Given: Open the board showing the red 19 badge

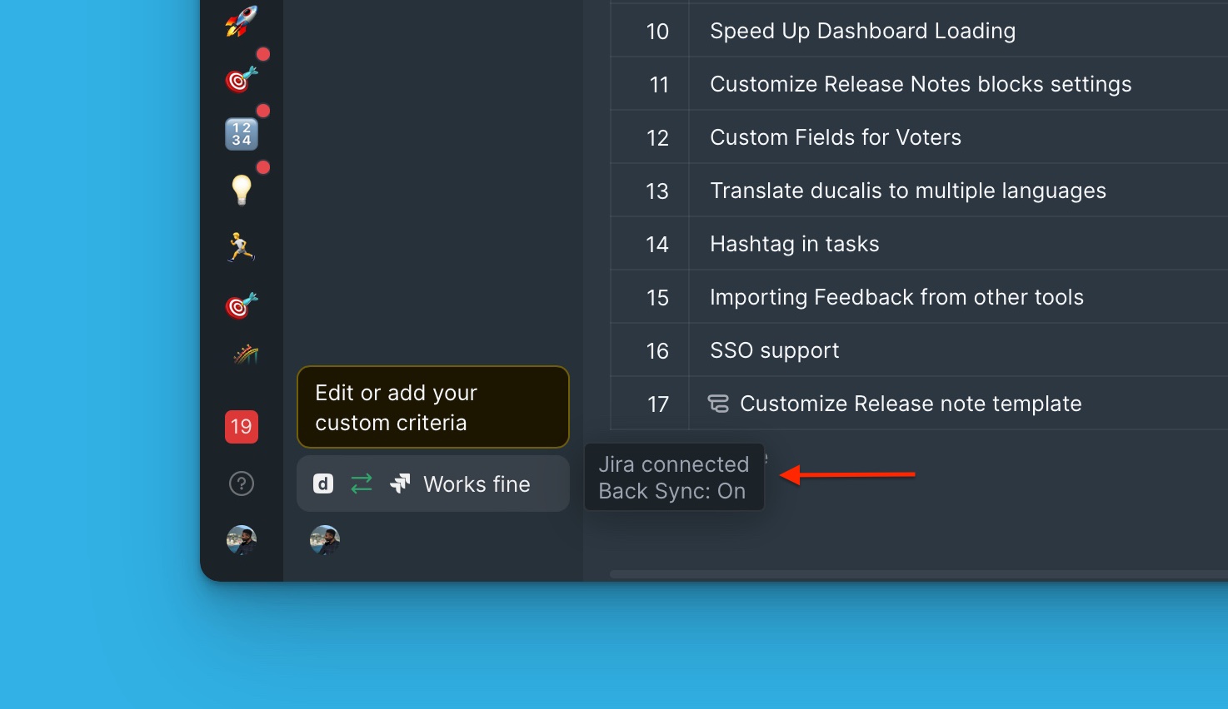Looking at the screenshot, I should 241,426.
